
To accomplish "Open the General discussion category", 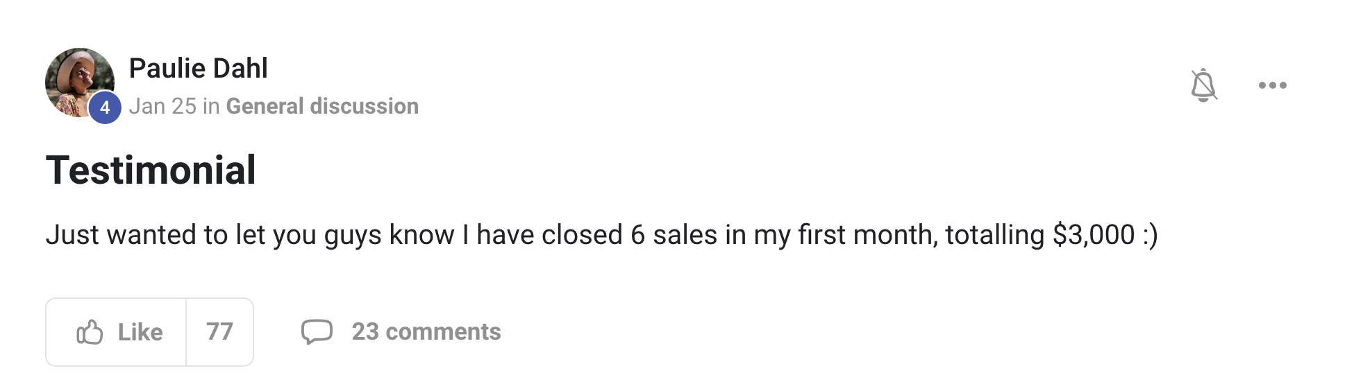I will (322, 106).
